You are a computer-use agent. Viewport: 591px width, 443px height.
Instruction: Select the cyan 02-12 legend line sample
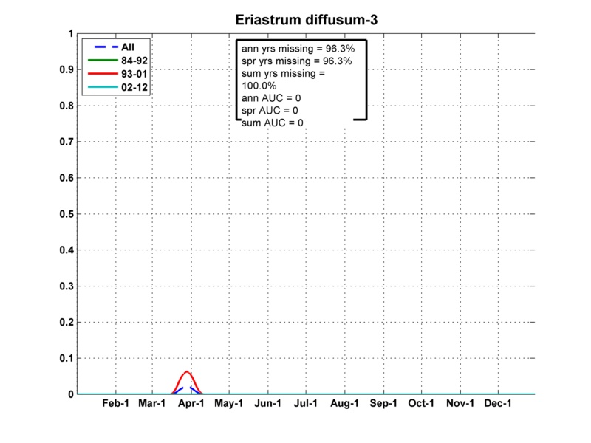pyautogui.click(x=98, y=87)
